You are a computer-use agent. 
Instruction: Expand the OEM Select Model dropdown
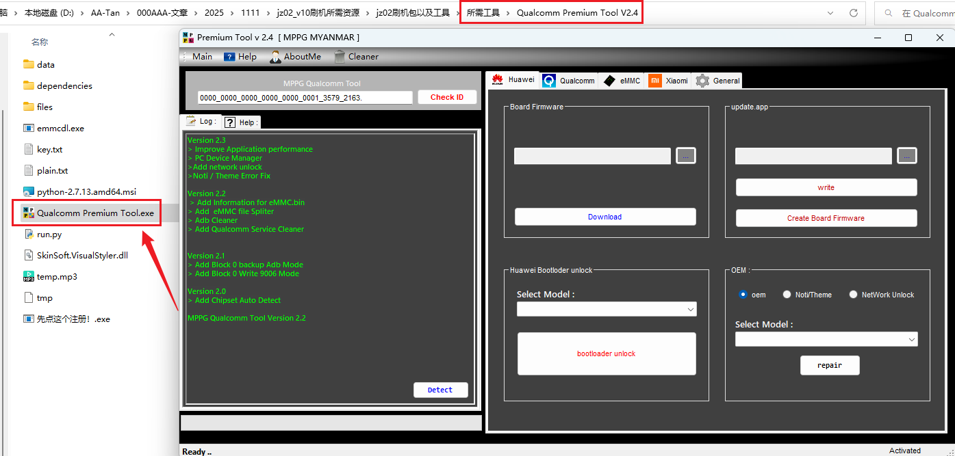pos(911,340)
